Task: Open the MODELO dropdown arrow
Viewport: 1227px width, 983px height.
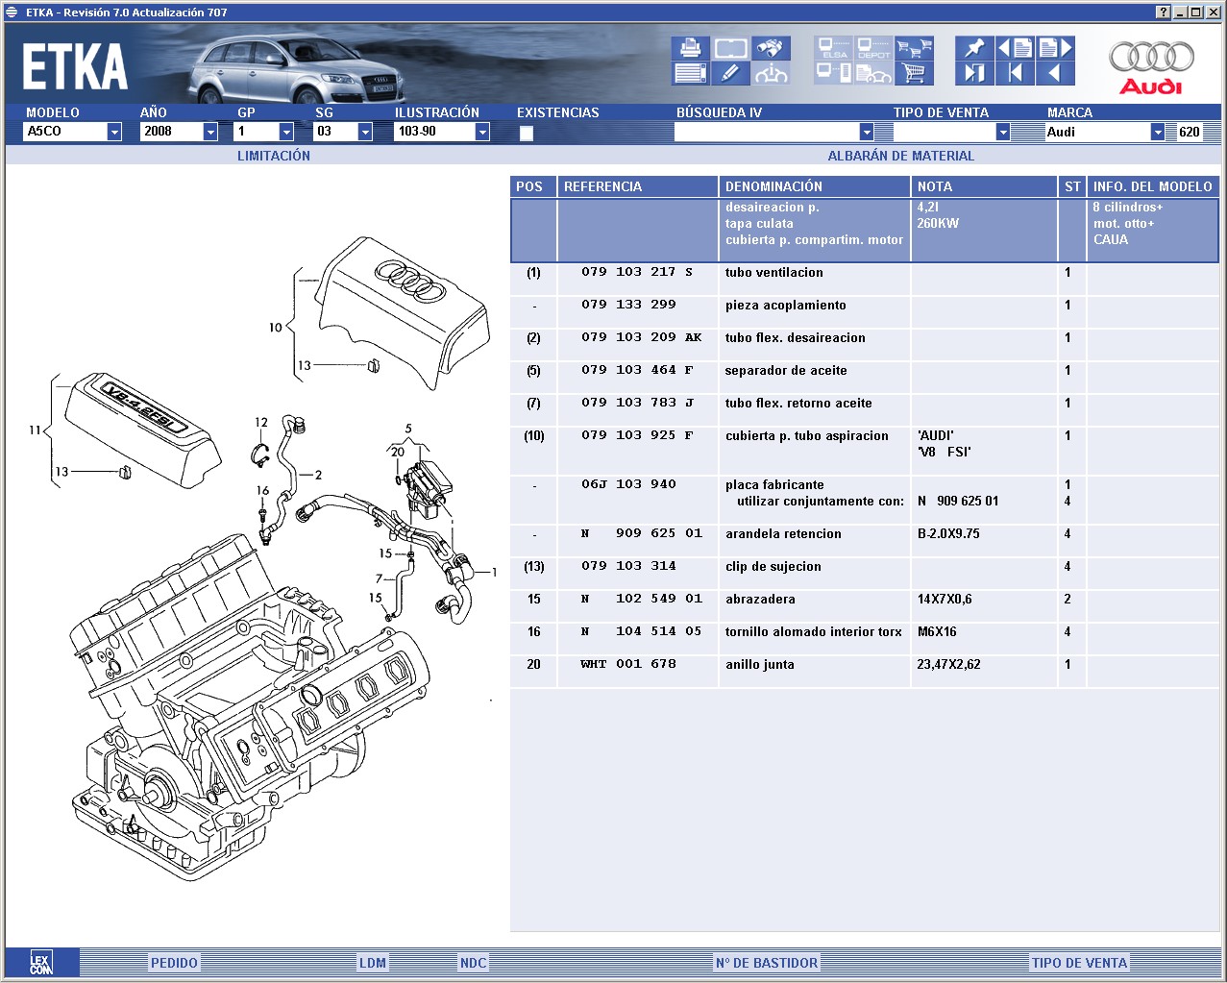Action: (114, 133)
